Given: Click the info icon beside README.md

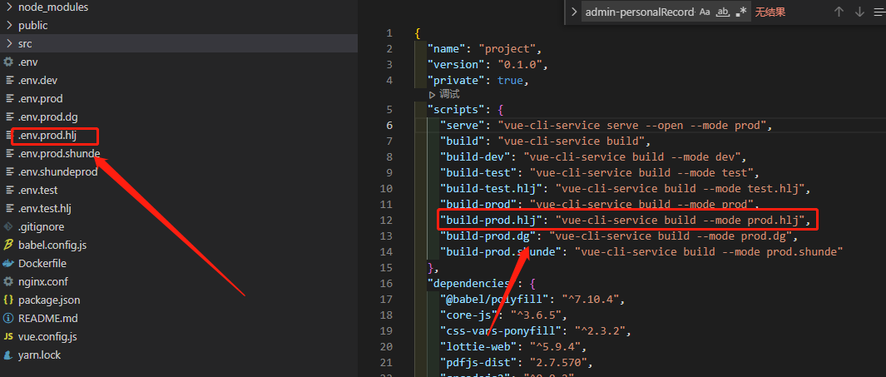Looking at the screenshot, I should [x=8, y=318].
